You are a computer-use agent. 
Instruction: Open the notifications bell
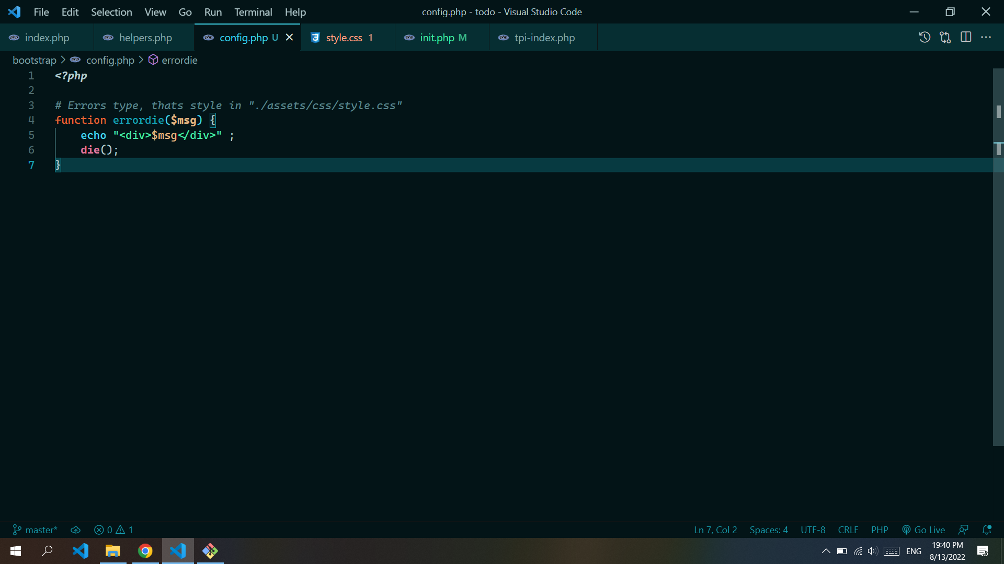point(987,530)
